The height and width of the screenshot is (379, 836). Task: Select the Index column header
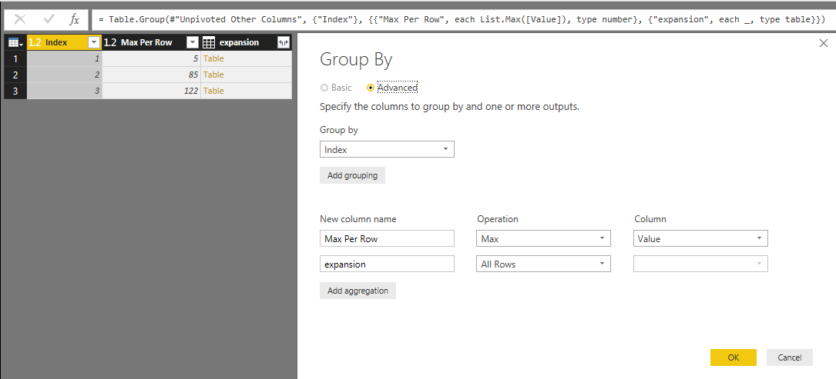(56, 42)
